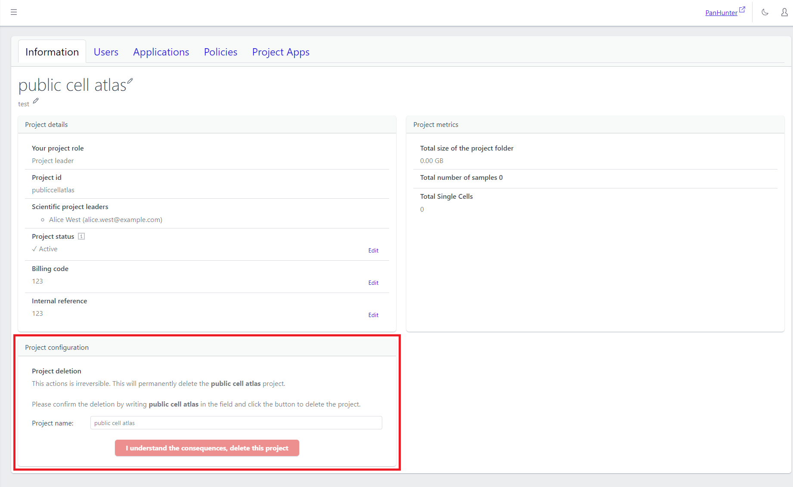The image size is (793, 487).
Task: Open the user account icon
Action: click(x=784, y=12)
